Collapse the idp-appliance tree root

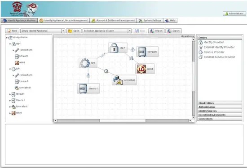[x=7, y=38]
